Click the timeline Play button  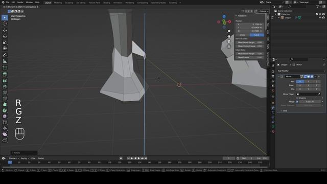tap(138, 158)
